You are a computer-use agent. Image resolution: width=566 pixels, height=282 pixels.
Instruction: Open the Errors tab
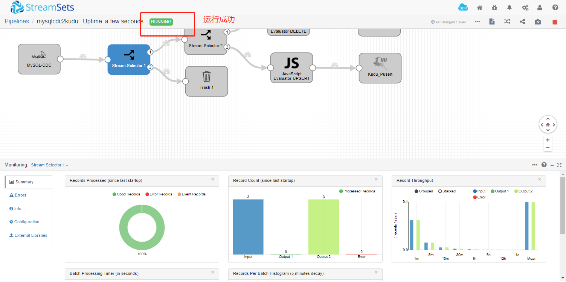click(18, 195)
